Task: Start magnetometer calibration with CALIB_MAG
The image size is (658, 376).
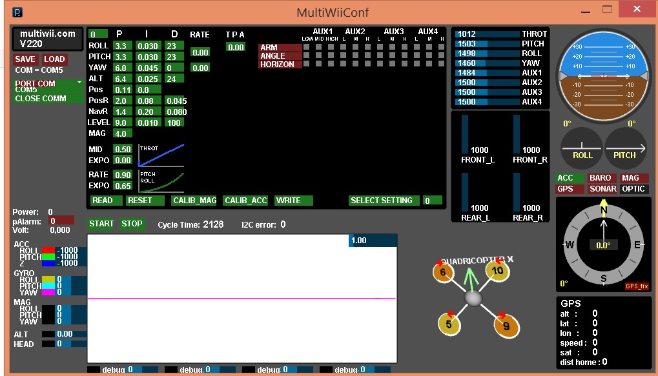Action: pos(193,200)
